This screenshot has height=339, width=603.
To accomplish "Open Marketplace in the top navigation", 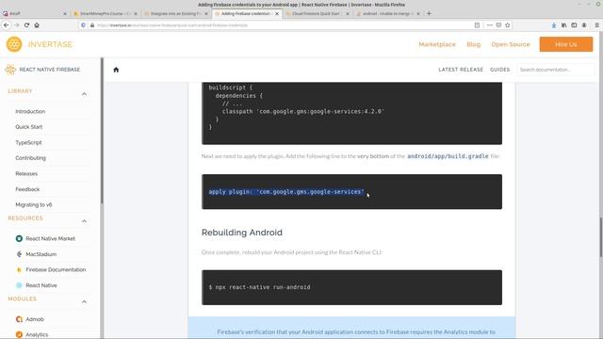I will 437,44.
